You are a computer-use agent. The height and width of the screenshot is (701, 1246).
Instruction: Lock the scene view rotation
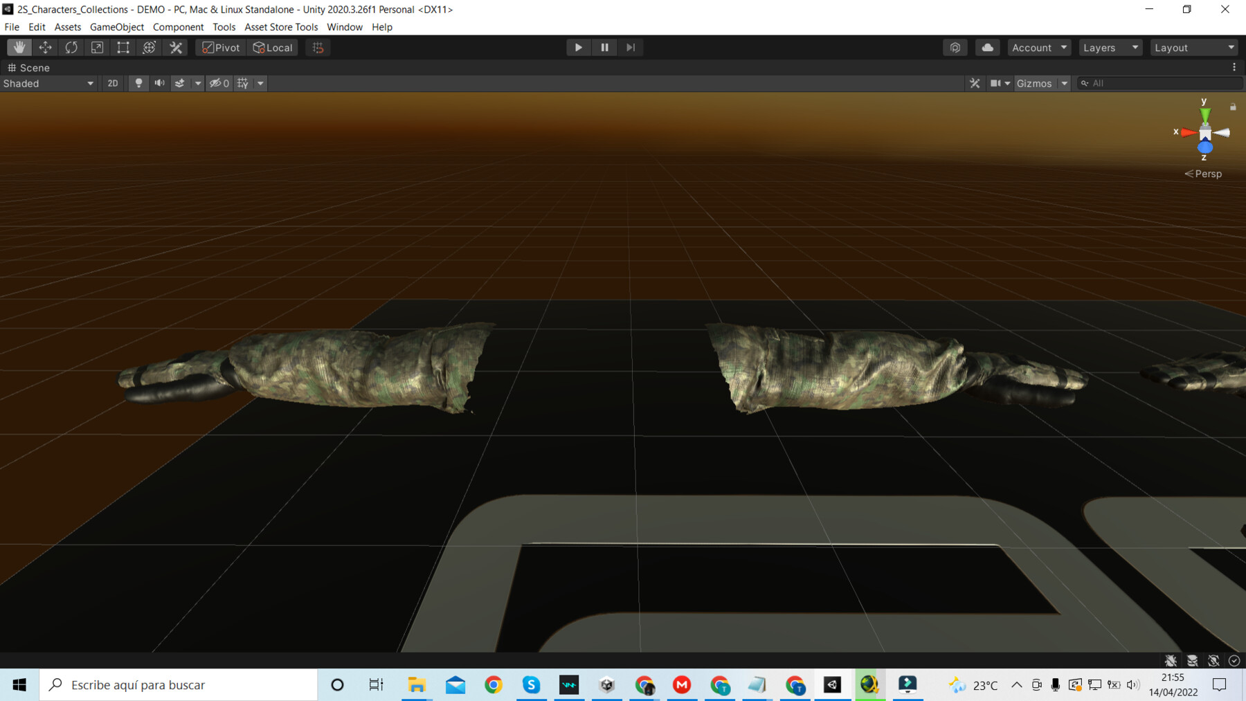[1233, 107]
